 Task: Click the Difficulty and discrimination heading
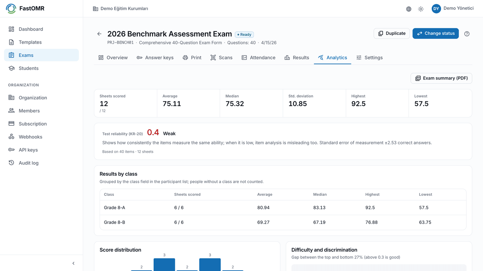click(325, 250)
